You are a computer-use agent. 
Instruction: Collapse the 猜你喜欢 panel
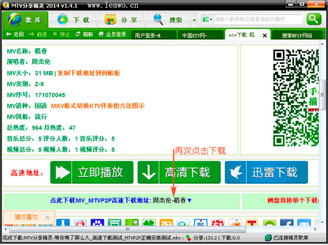pyautogui.click(x=48, y=218)
